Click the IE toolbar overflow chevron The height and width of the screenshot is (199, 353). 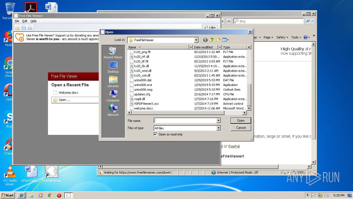[314, 36]
